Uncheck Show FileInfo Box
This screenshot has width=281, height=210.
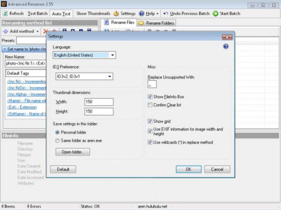tap(150, 97)
